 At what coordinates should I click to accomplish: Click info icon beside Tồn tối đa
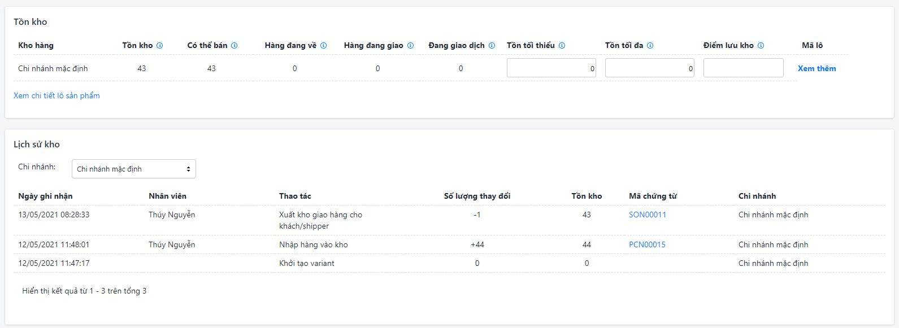(650, 46)
